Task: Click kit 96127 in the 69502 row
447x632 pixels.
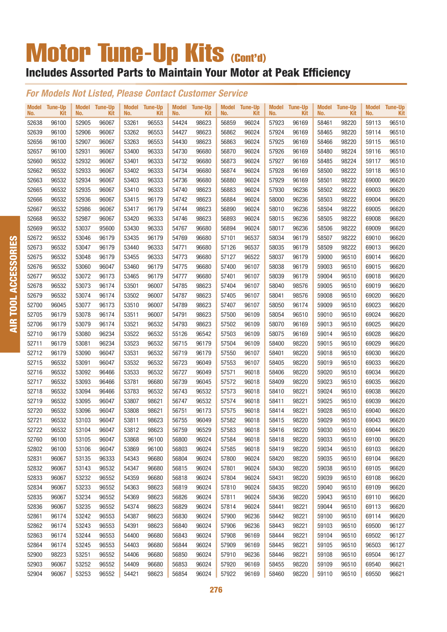Action: click(x=397, y=536)
